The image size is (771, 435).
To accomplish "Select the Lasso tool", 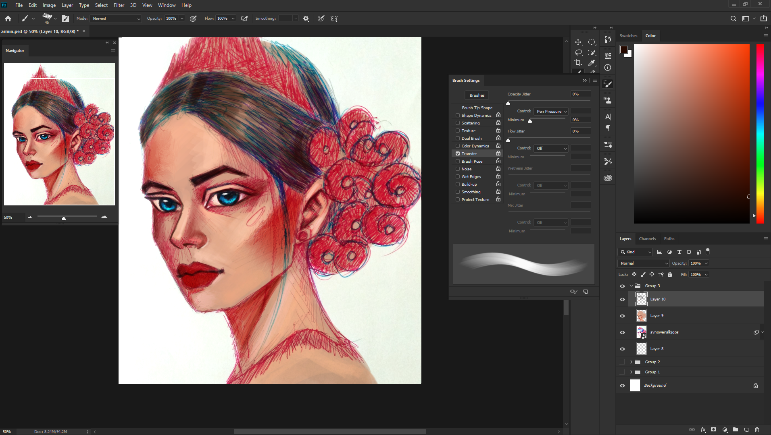I will click(x=578, y=52).
